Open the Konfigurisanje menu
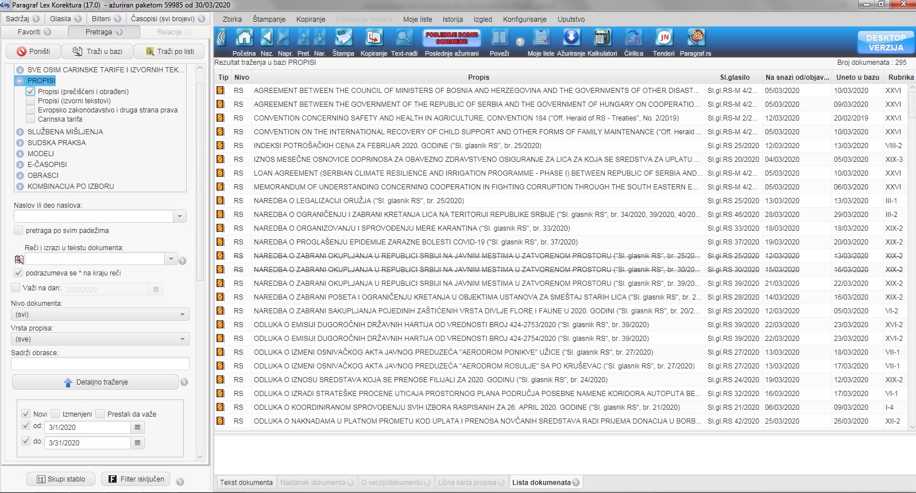Screen dimensions: 916x493 pos(524,19)
